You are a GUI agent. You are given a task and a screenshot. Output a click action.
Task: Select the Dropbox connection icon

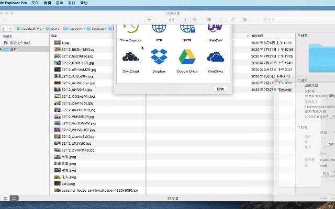[x=159, y=57]
